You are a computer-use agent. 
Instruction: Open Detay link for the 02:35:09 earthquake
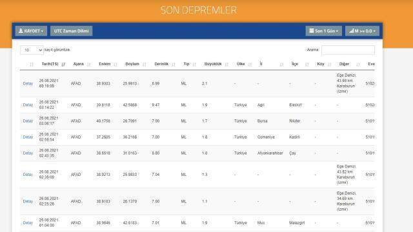(28, 175)
